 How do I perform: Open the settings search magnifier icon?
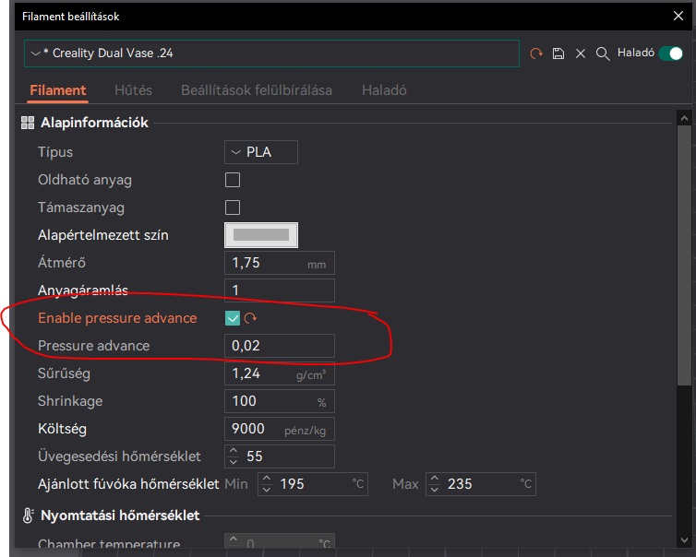603,53
